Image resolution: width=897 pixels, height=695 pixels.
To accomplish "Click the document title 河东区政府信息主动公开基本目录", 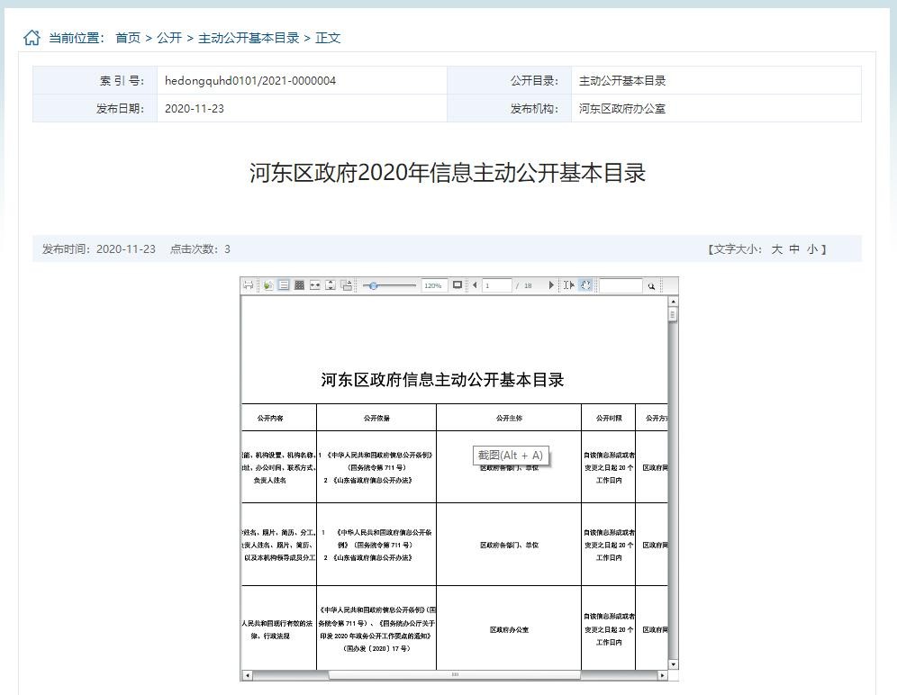I will [x=442, y=380].
